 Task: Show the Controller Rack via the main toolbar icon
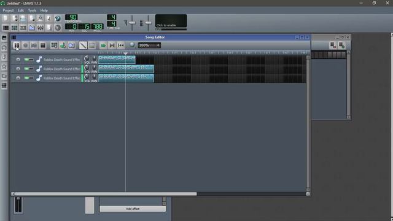point(57,27)
